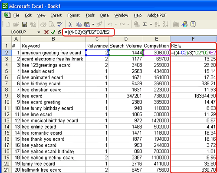
Task: Open the Adobe PDF menu
Action: click(157, 15)
